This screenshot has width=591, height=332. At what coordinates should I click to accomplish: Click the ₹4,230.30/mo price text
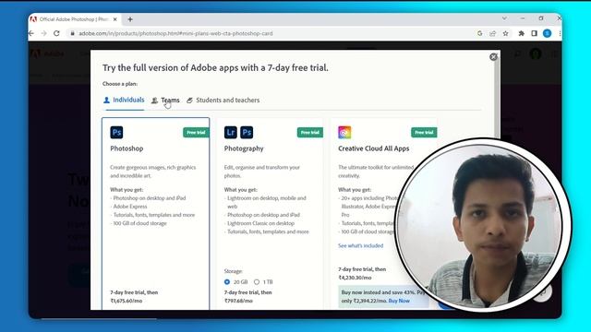click(355, 278)
